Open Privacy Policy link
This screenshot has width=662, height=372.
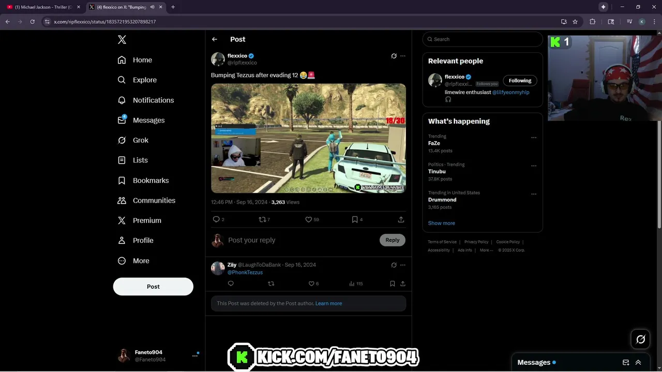476,242
